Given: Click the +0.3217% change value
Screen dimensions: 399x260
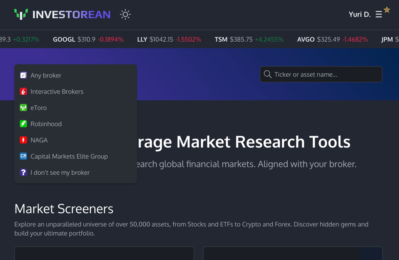Looking at the screenshot, I should click(x=26, y=40).
